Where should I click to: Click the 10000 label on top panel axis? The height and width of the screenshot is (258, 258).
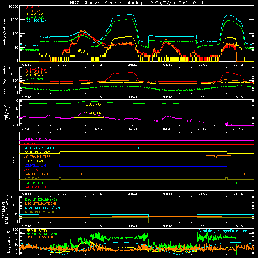[14, 7]
